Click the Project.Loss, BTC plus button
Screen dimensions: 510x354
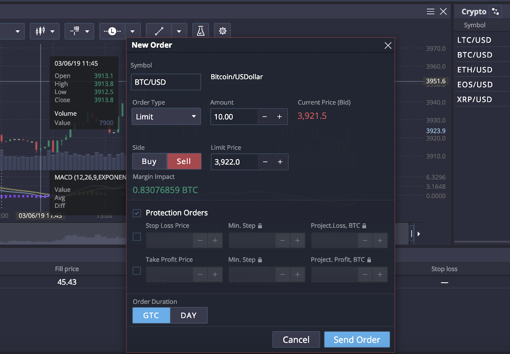tap(380, 240)
